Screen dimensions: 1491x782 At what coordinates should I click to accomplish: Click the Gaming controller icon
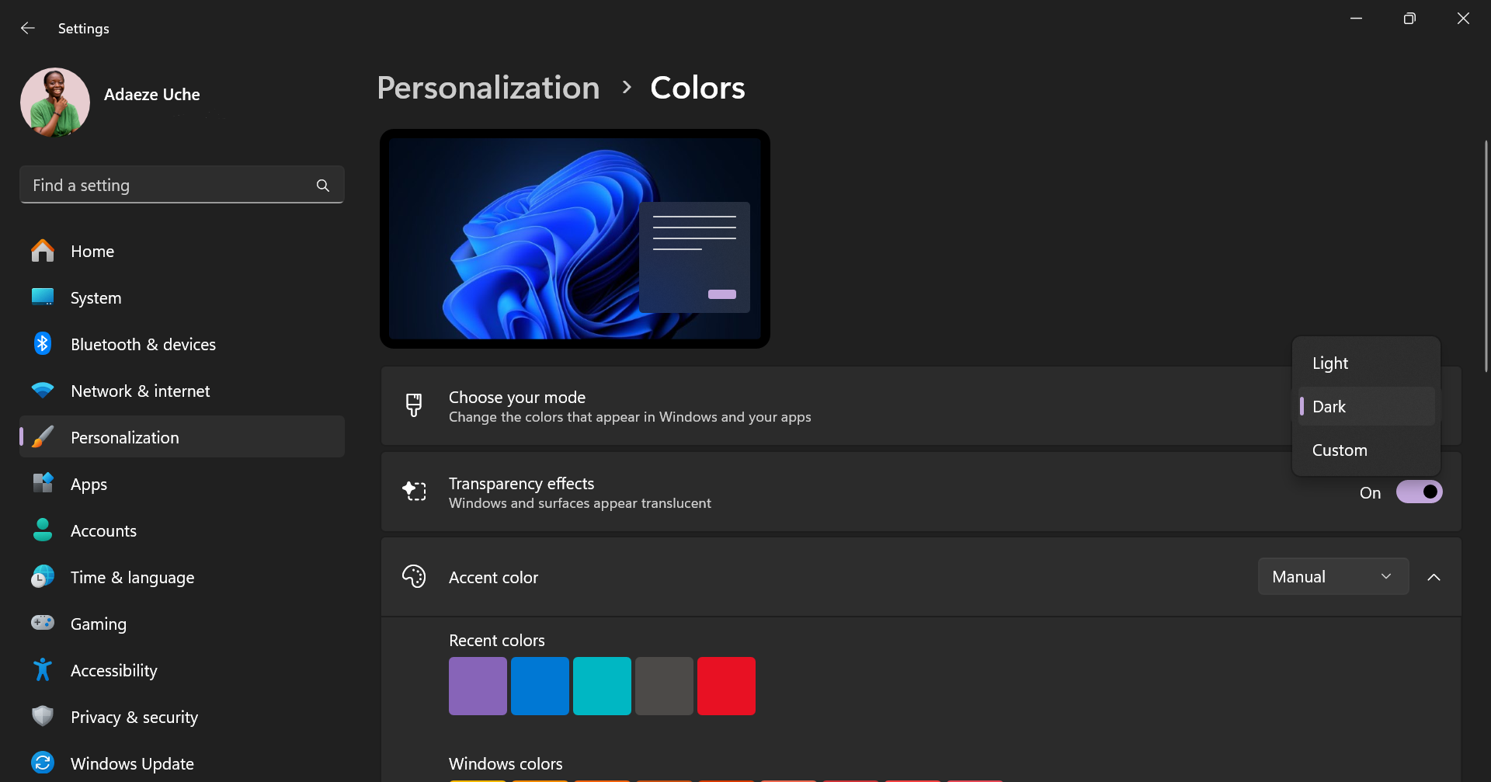(43, 623)
